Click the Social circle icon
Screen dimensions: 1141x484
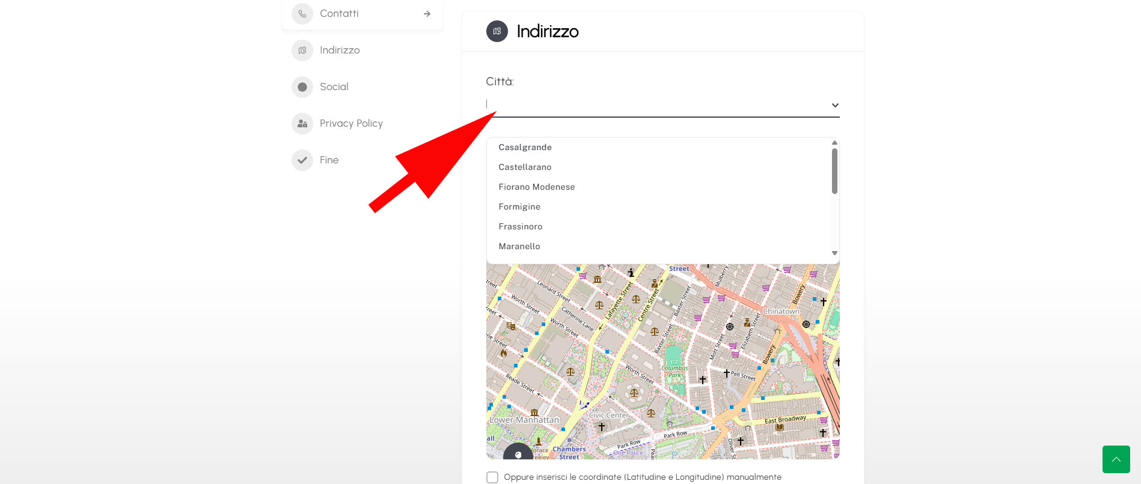tap(302, 87)
